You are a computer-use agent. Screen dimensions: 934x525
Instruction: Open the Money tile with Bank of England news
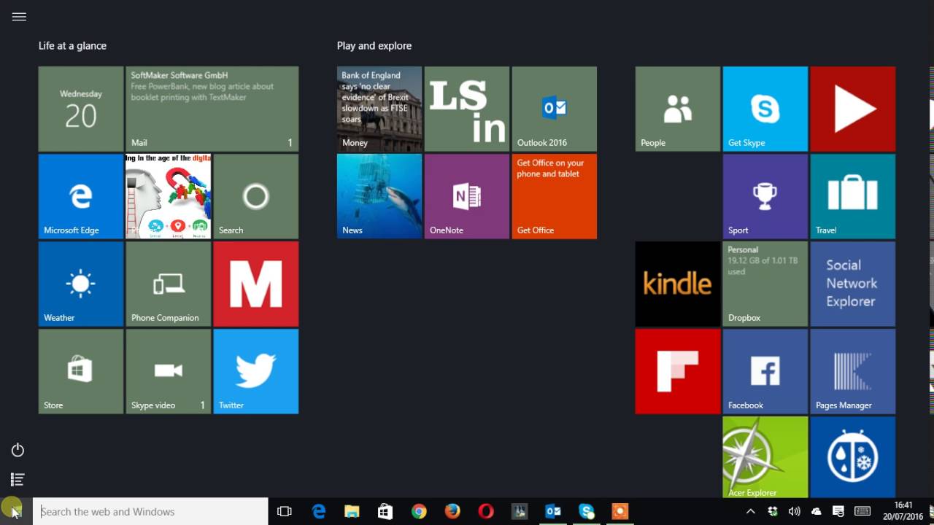tap(379, 109)
